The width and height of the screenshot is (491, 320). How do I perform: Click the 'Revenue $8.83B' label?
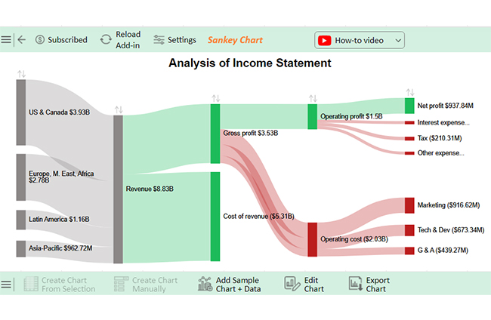150,189
